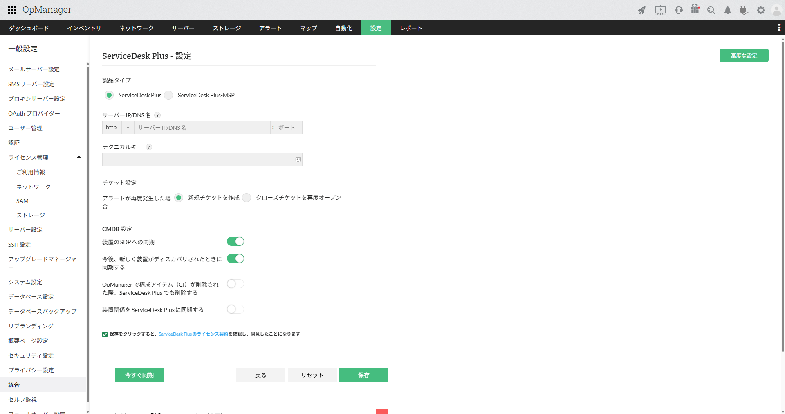Open プロキシサーバー設定 in sidebar
The height and width of the screenshot is (414, 785).
tap(37, 99)
